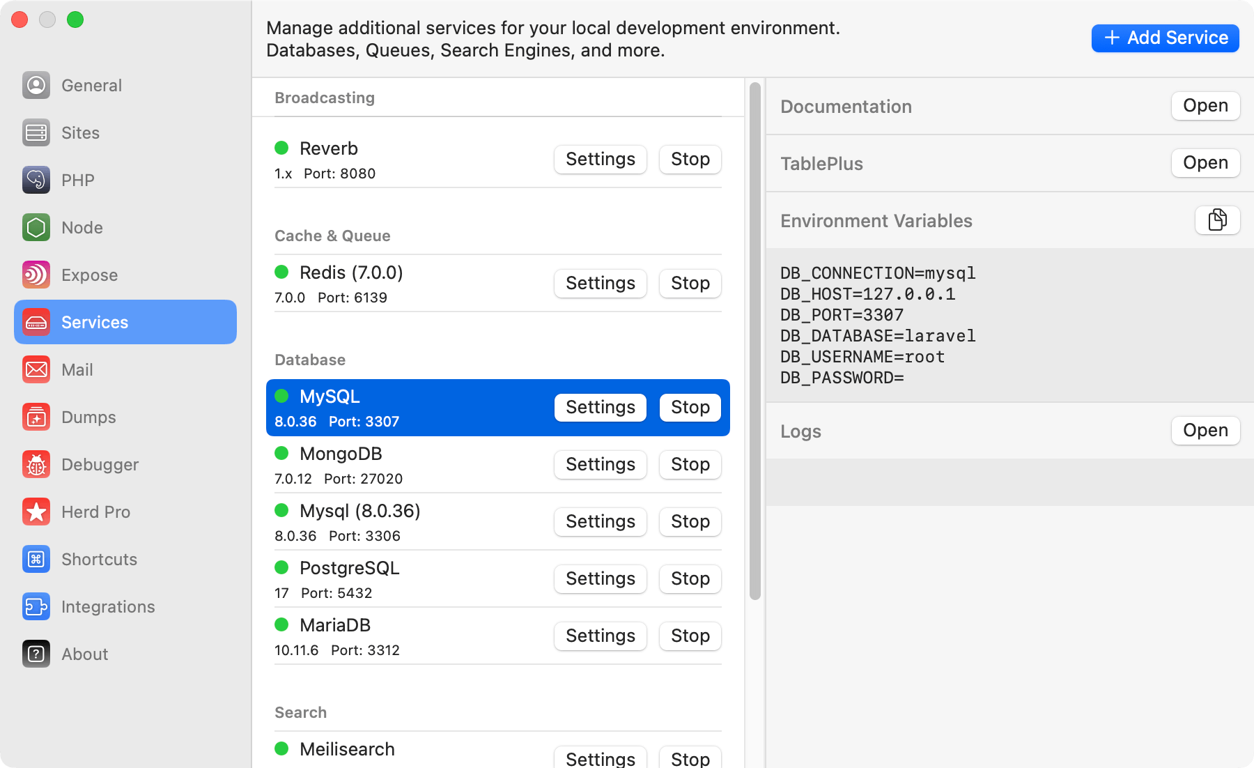
Task: Click the DB_HOST=127.0.0.1 variable line
Action: click(x=868, y=294)
